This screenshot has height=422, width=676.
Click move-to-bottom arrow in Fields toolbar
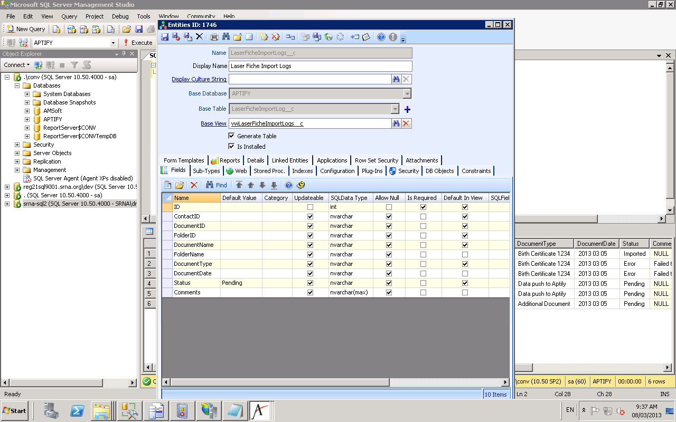tap(274, 185)
